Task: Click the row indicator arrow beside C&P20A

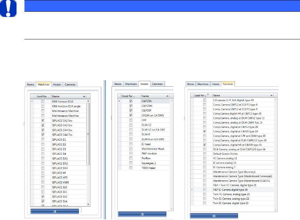Action: tap(119, 101)
